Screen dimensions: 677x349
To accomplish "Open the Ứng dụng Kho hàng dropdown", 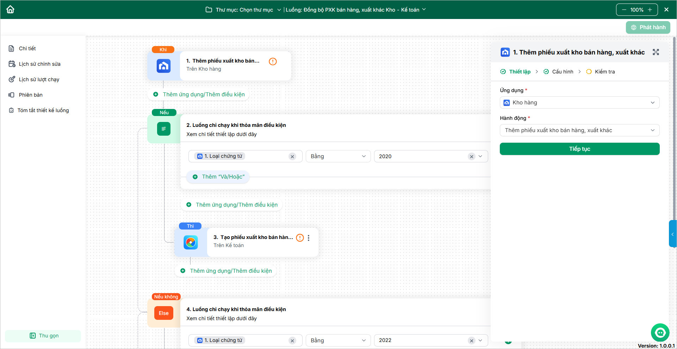I will coord(579,103).
